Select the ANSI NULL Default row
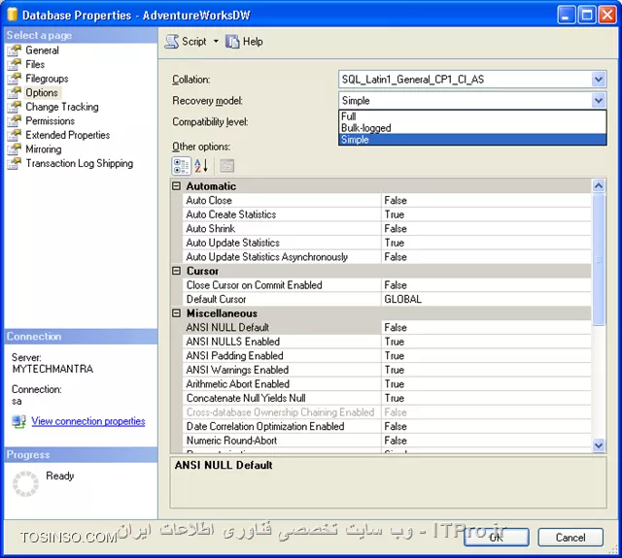 coord(387,327)
